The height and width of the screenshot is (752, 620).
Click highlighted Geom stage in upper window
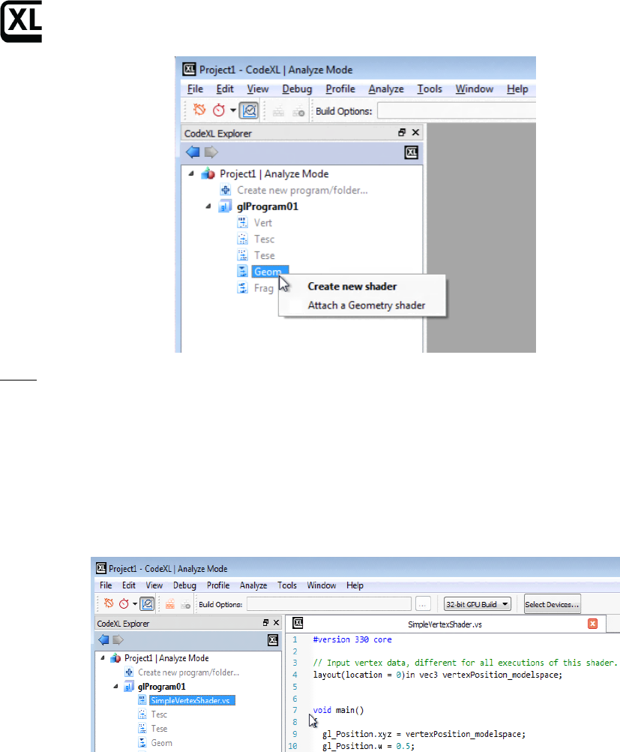(270, 272)
